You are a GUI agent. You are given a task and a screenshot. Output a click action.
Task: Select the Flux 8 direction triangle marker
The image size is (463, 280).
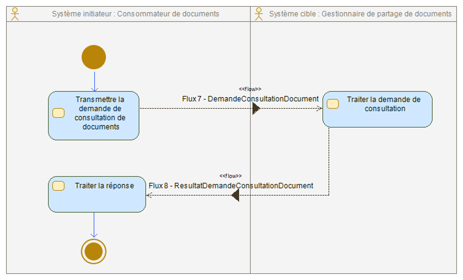(235, 195)
